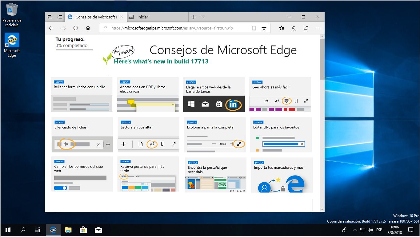Click the page title Consejos de Microsoft Edge
This screenshot has width=420, height=237.
coord(223,50)
